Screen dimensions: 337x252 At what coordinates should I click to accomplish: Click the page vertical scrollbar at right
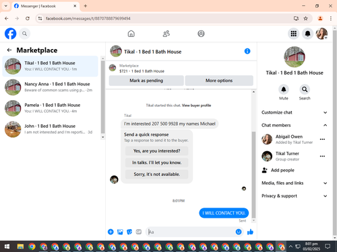click(x=334, y=133)
